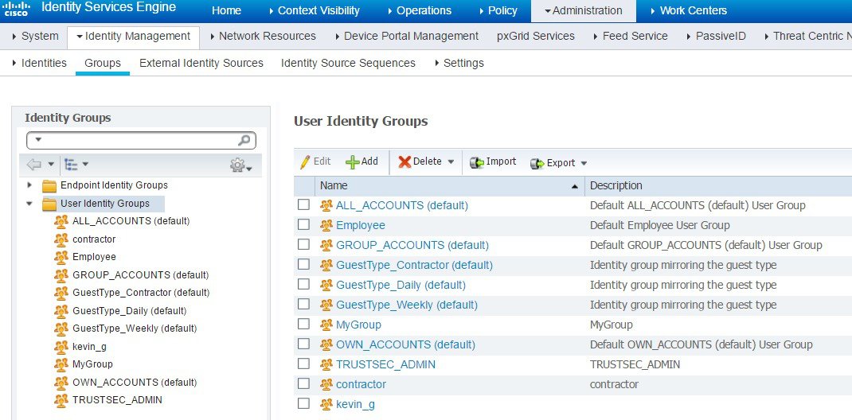This screenshot has width=852, height=420.
Task: Select GuestType_Daily (default) in tree
Action: point(129,311)
